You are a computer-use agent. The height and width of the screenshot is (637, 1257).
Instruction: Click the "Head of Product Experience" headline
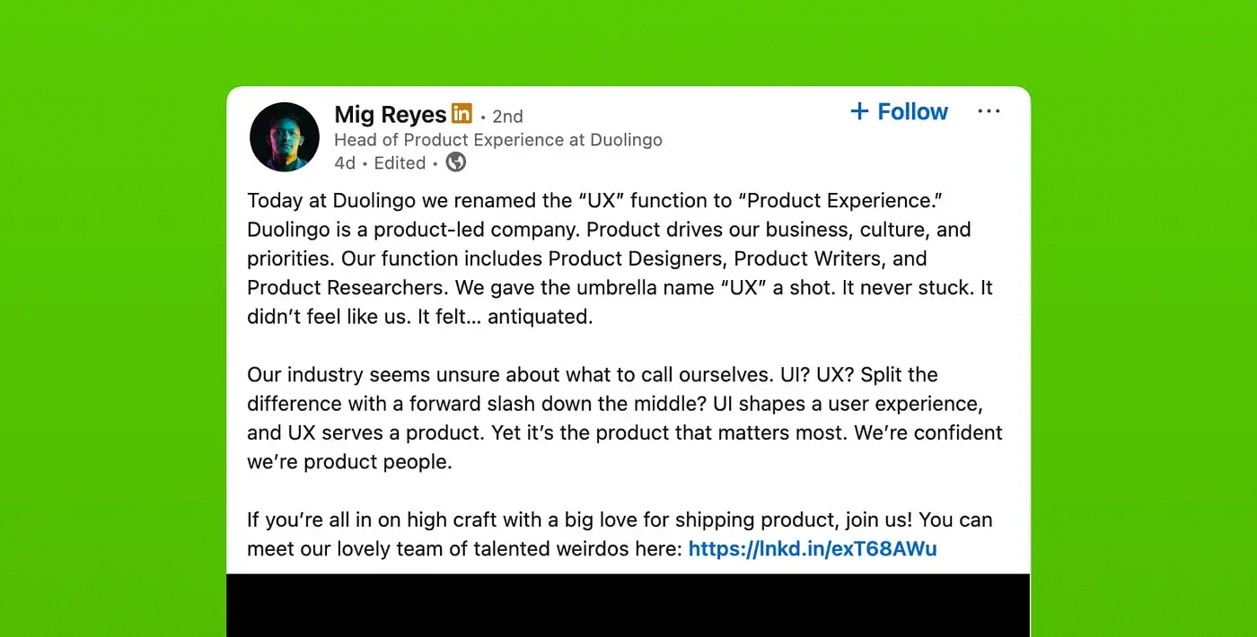[498, 140]
